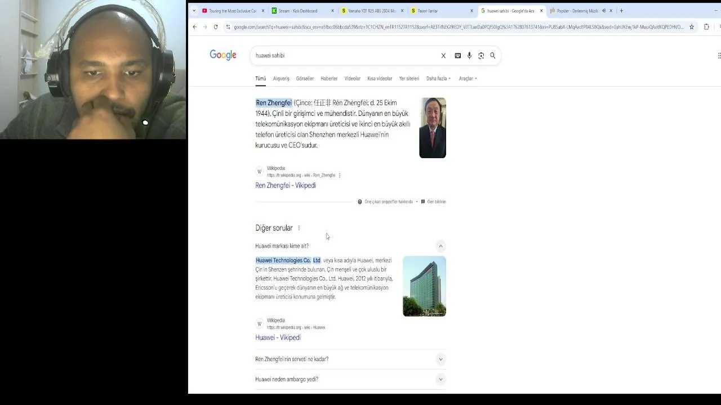The height and width of the screenshot is (405, 721).
Task: Navigate back in the browser
Action: coord(195,27)
